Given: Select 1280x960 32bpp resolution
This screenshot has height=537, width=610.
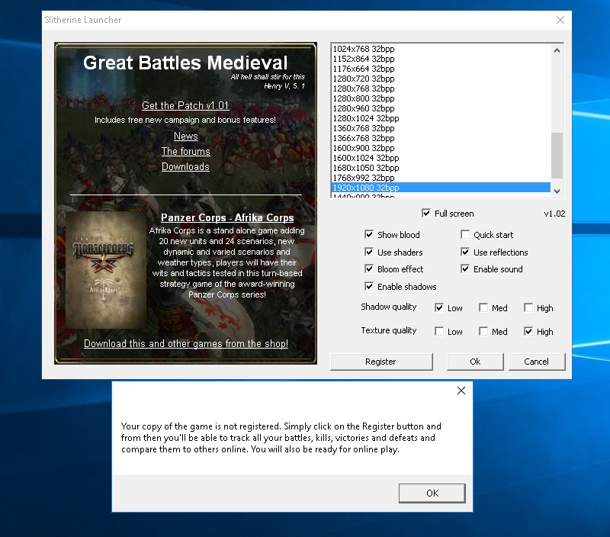Looking at the screenshot, I should click(x=441, y=108).
